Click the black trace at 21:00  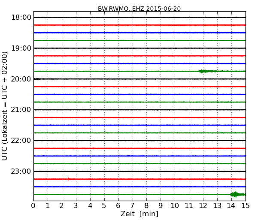[x=139, y=110]
